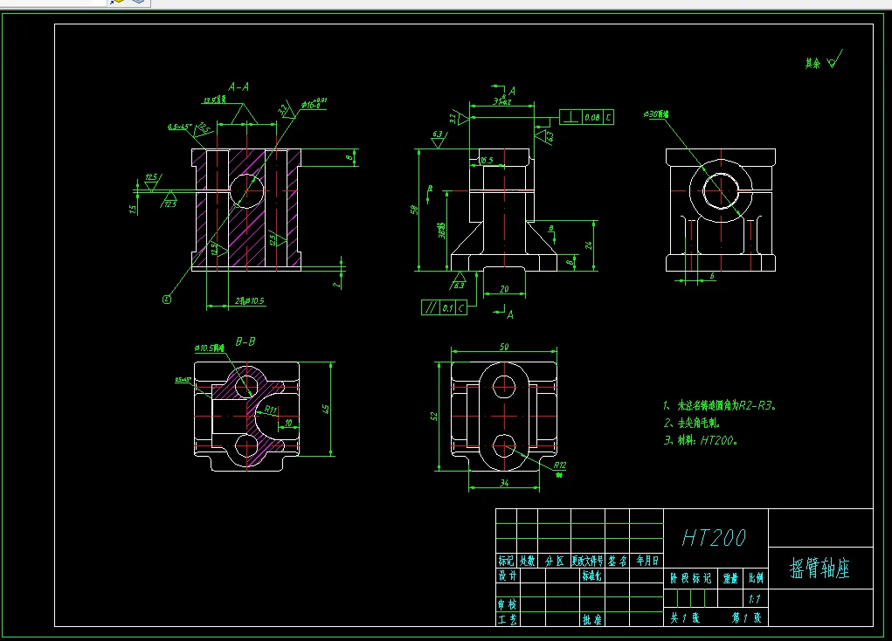Screen dimensions: 892x641
Task: Select technical note 2 去尖角毛刺
Action: pos(692,423)
